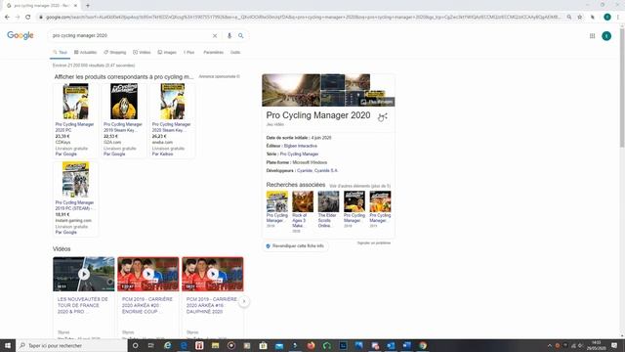
Task: Open the Windows notification center
Action: [x=614, y=345]
